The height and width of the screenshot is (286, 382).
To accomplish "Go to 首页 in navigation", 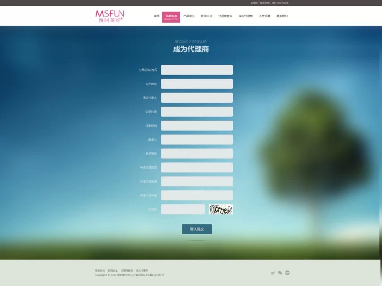I will [x=156, y=16].
